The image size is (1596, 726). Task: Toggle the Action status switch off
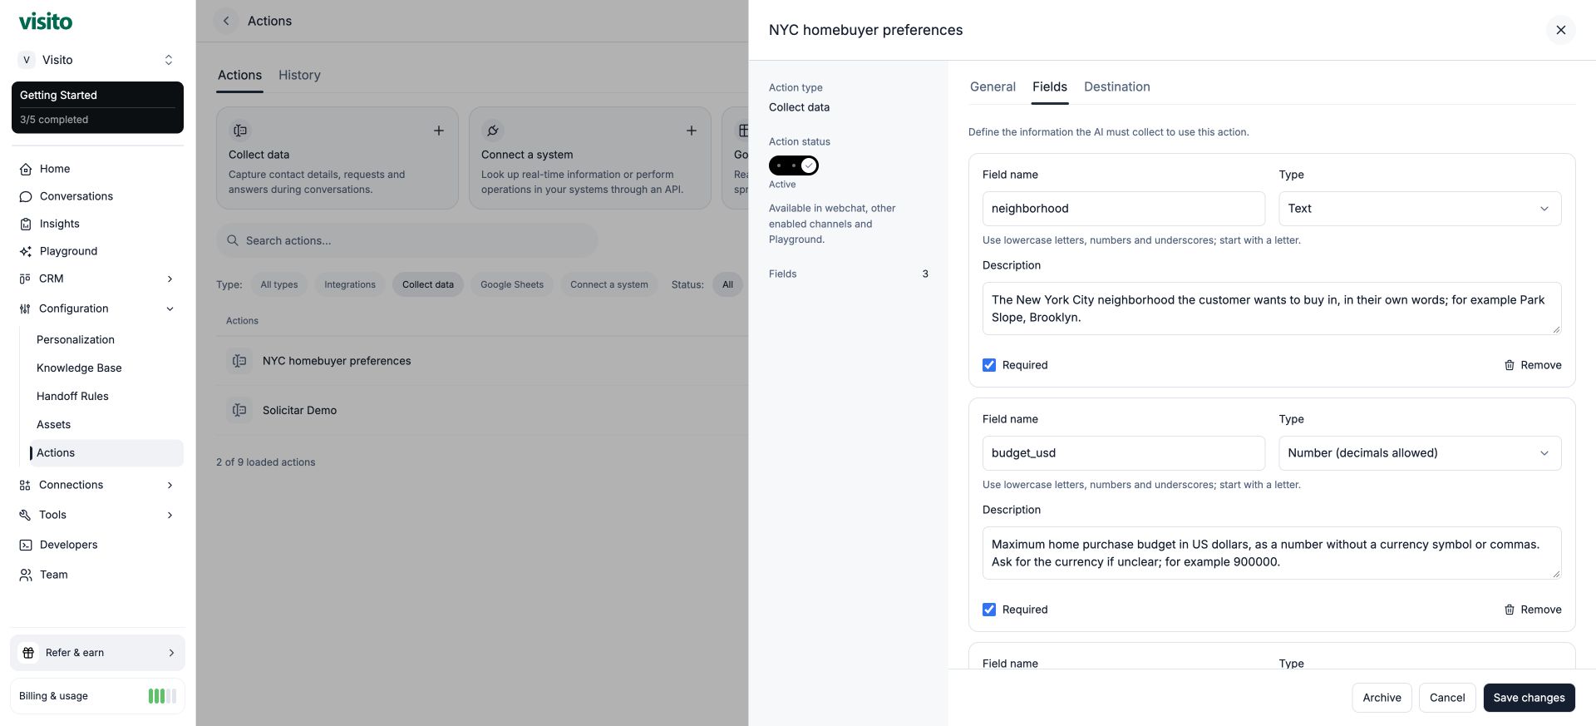(x=794, y=165)
